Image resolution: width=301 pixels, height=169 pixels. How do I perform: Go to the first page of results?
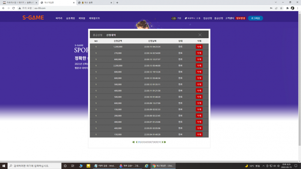click(134, 142)
